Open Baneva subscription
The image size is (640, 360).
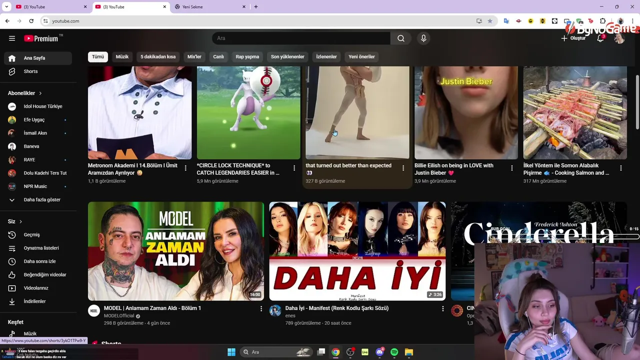click(x=38, y=146)
